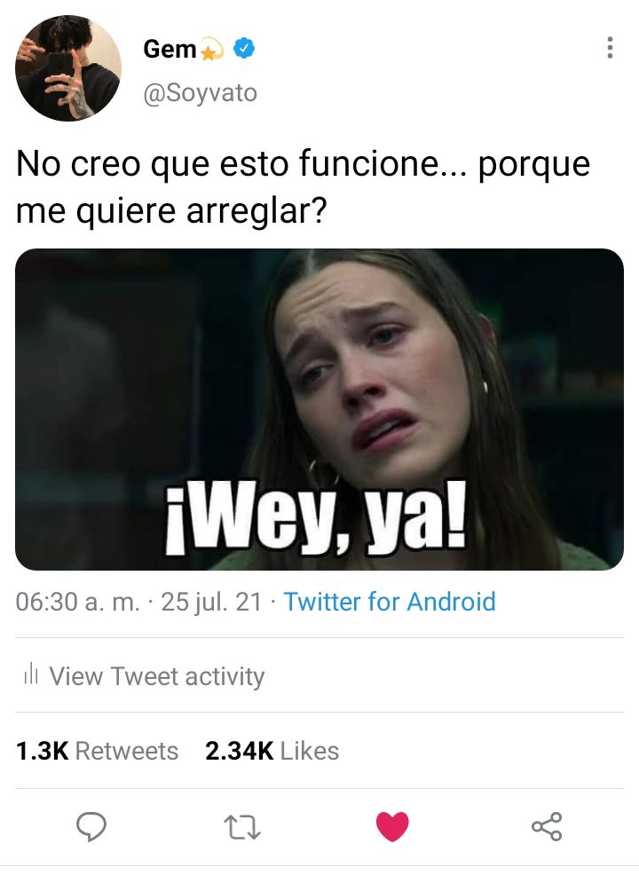Tap the tweet text about arreglar
The image size is (639, 875).
[303, 187]
